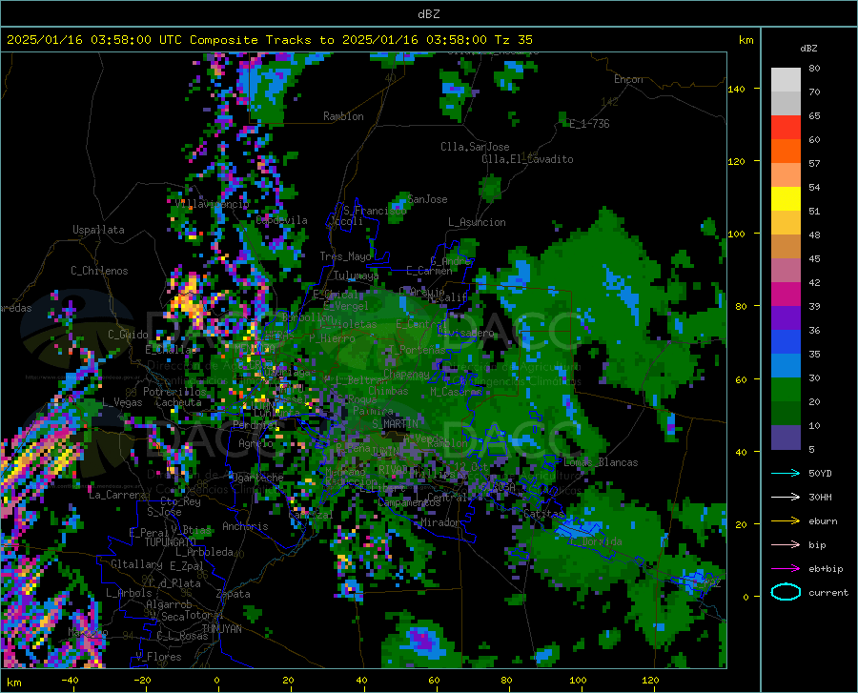Click the bright green 20-30 dBZ band

coord(786,390)
